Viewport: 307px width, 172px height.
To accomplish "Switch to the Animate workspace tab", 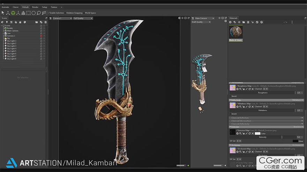I will point(5,7).
